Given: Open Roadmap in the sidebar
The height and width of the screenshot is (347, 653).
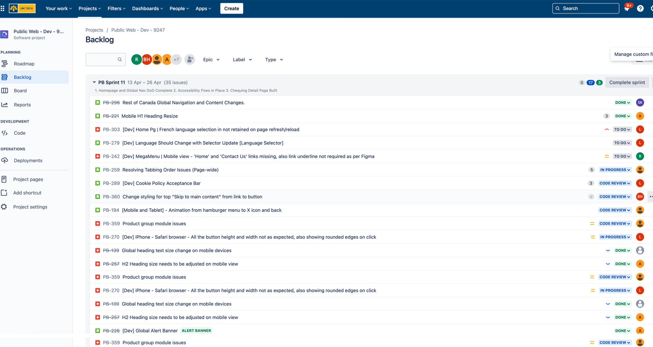Looking at the screenshot, I should 24,64.
